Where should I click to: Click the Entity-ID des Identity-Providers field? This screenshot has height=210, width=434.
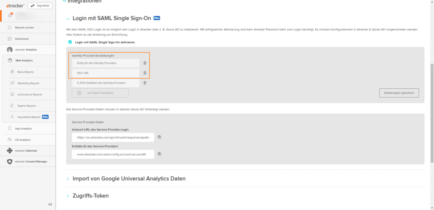[106, 63]
